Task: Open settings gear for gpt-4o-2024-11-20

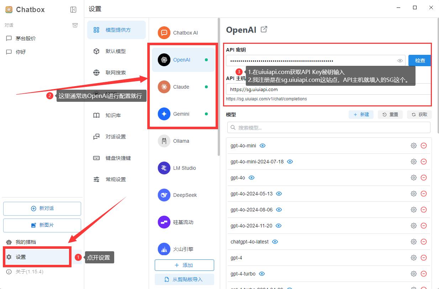Action: pyautogui.click(x=413, y=226)
